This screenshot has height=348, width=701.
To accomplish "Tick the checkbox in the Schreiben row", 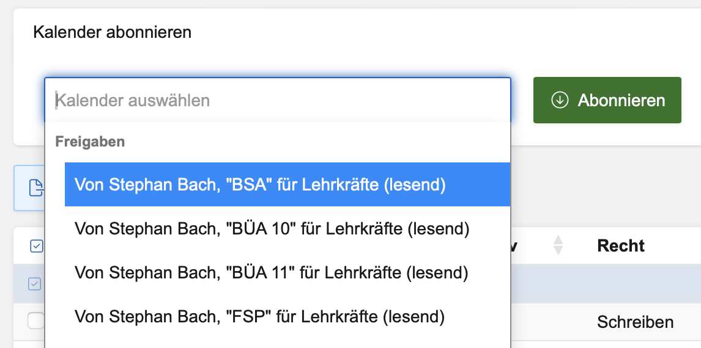I will click(x=36, y=321).
